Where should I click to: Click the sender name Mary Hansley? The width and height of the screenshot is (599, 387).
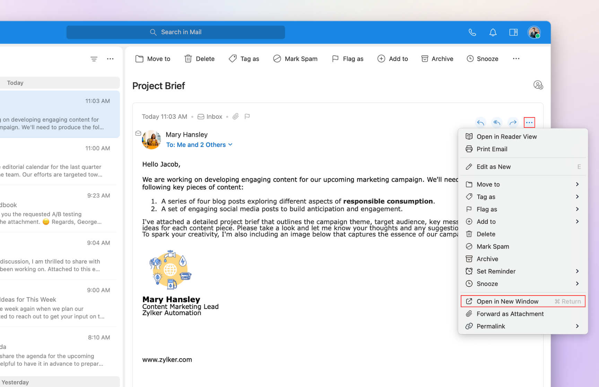coord(186,134)
